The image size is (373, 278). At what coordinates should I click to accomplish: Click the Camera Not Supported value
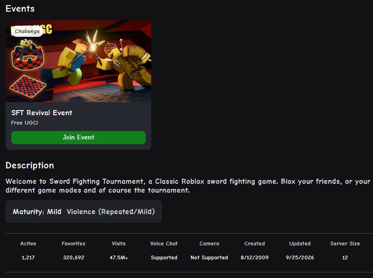click(209, 257)
